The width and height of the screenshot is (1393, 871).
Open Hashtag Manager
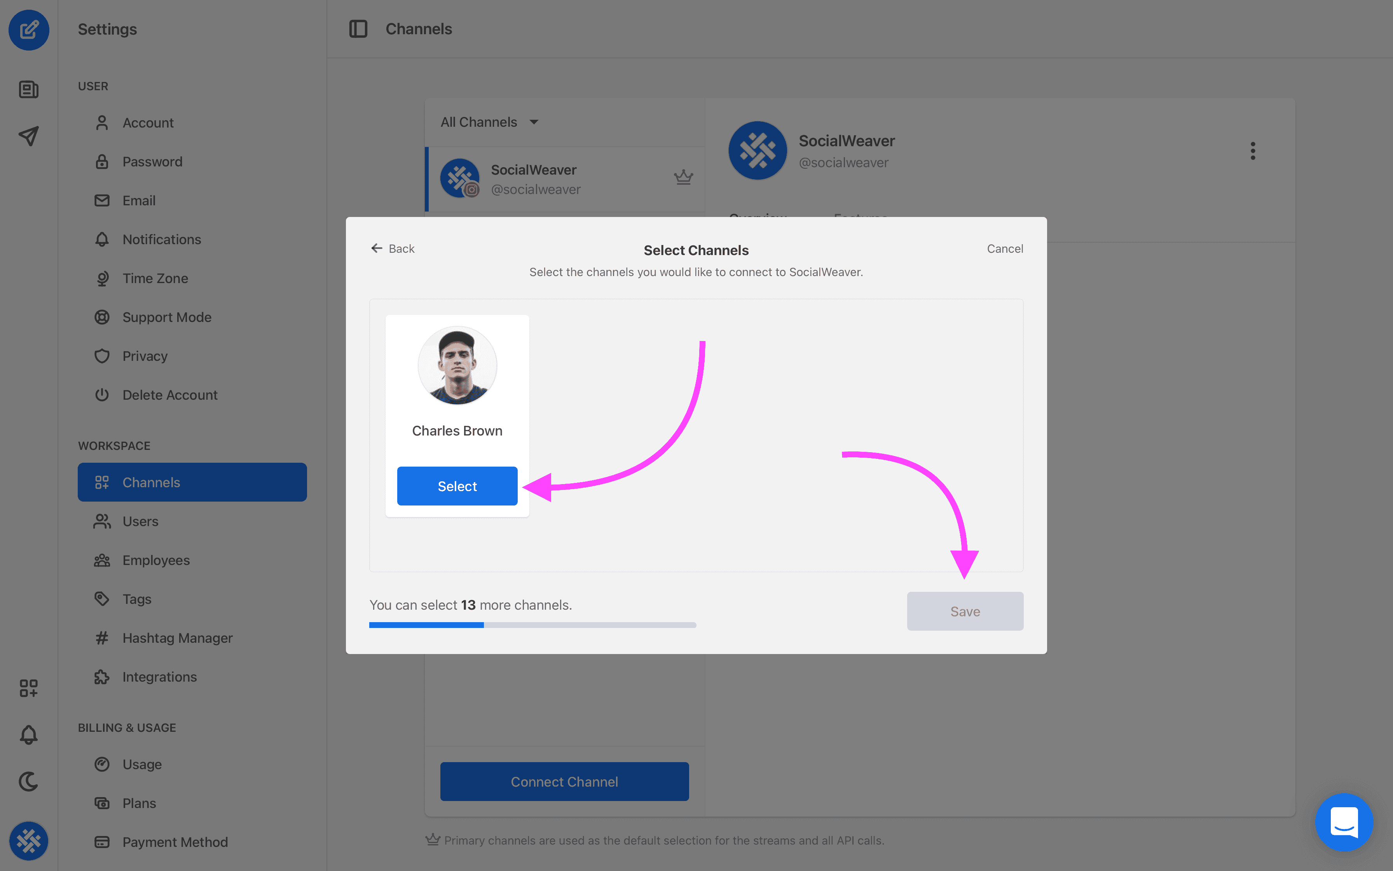[x=192, y=638]
